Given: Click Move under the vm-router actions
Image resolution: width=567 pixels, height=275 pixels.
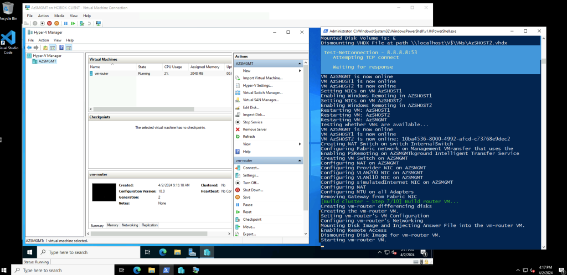Looking at the screenshot, I should pos(249,226).
